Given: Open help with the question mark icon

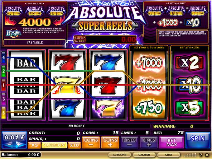Looking at the screenshot, I should click(201, 155).
